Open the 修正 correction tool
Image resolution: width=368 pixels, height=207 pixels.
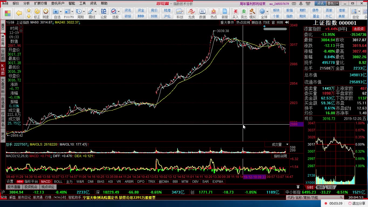pos(37,13)
